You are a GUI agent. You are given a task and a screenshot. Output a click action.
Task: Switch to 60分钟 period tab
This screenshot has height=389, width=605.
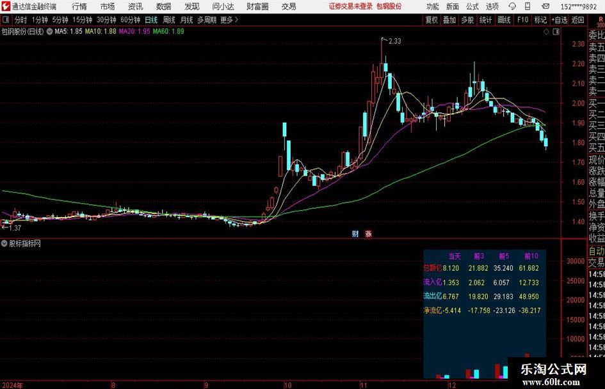[131, 20]
